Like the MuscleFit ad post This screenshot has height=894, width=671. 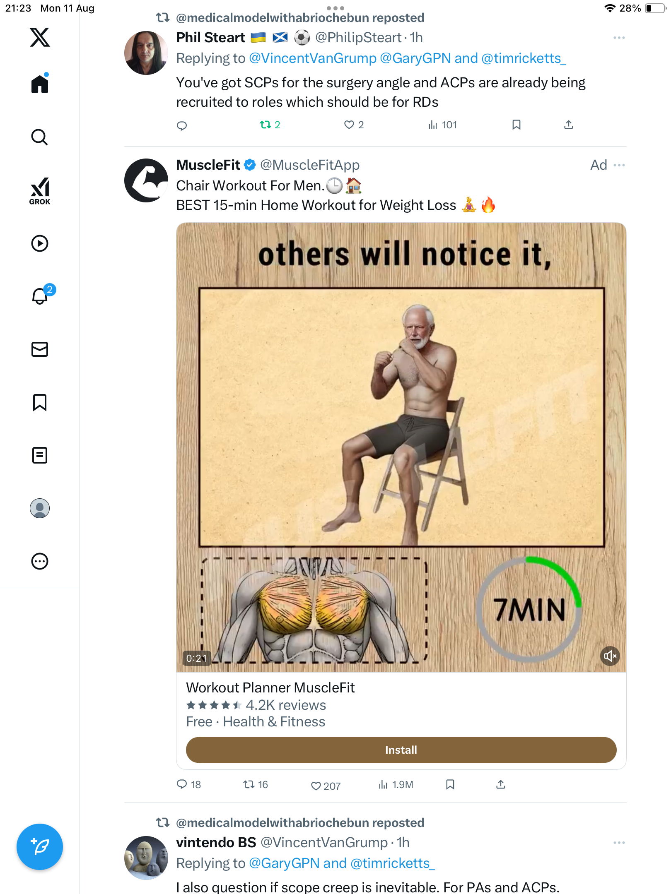pos(316,786)
